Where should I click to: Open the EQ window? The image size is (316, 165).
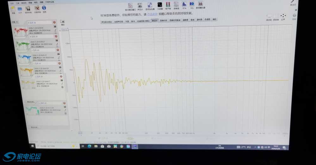(192, 5)
